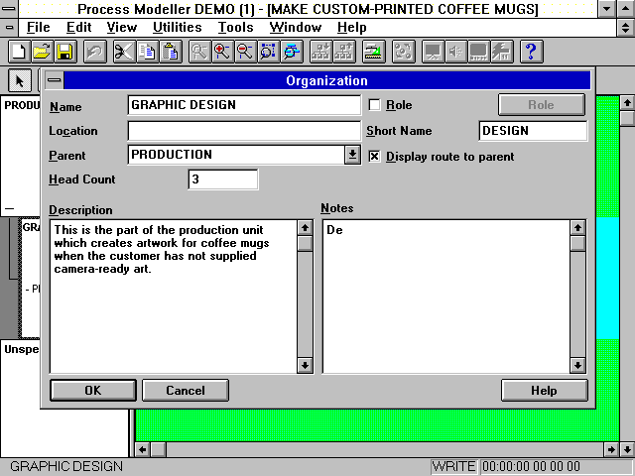Click inside the Location text field

(244, 131)
